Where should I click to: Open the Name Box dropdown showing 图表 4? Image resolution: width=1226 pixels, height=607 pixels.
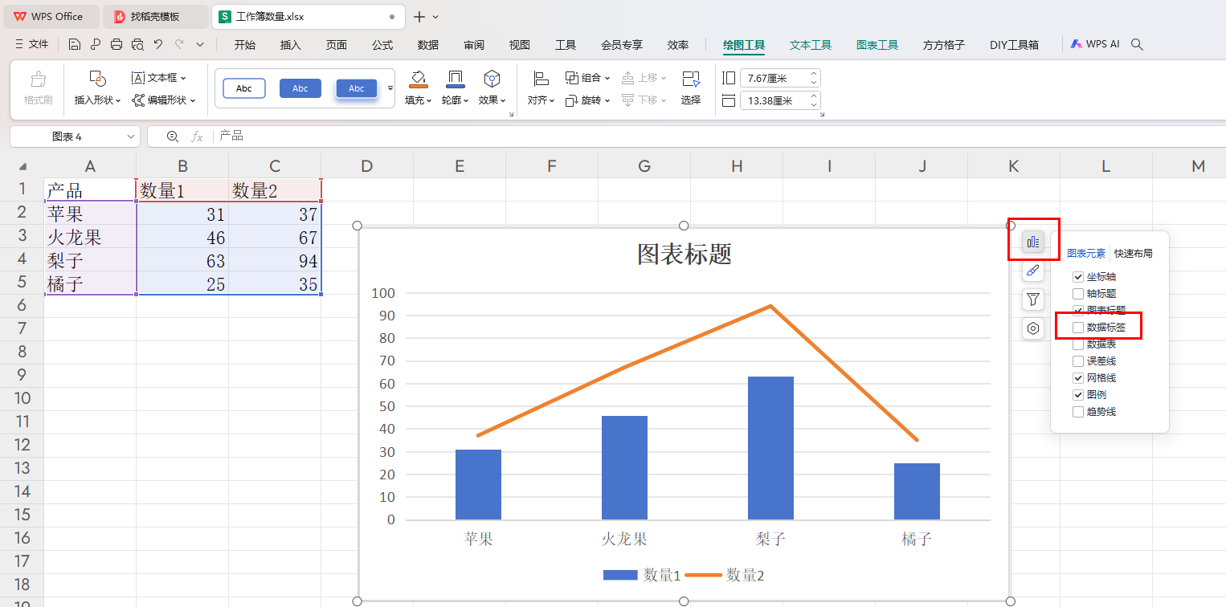(131, 137)
